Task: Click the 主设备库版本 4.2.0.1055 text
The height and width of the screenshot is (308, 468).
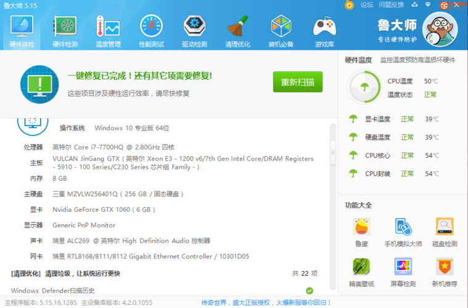Action: tap(117, 302)
